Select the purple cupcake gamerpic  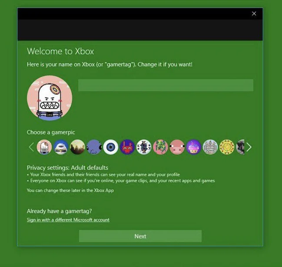(193, 147)
